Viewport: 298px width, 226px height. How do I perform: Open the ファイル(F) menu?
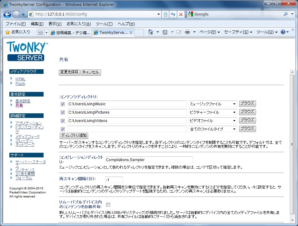(15, 24)
